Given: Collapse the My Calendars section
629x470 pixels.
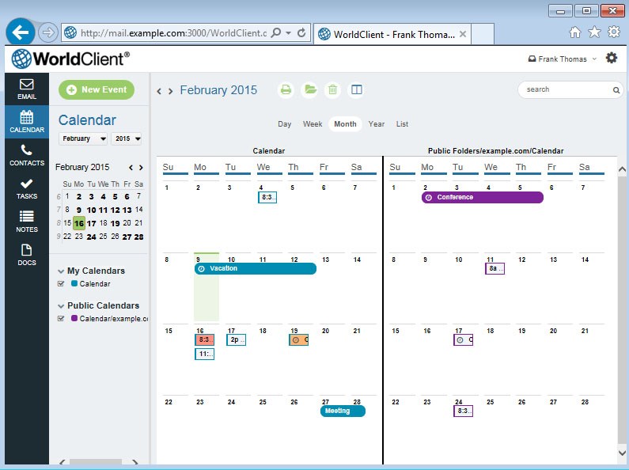Looking at the screenshot, I should pyautogui.click(x=61, y=271).
